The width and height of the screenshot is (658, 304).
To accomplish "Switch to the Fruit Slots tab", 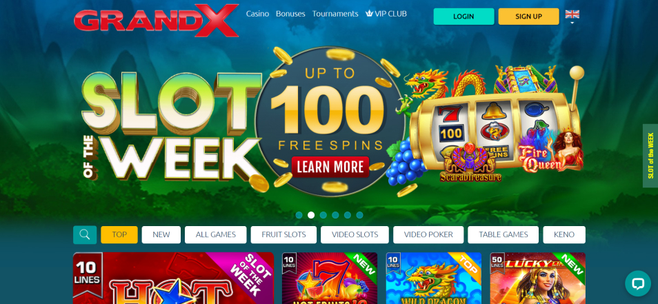I will coord(283,235).
